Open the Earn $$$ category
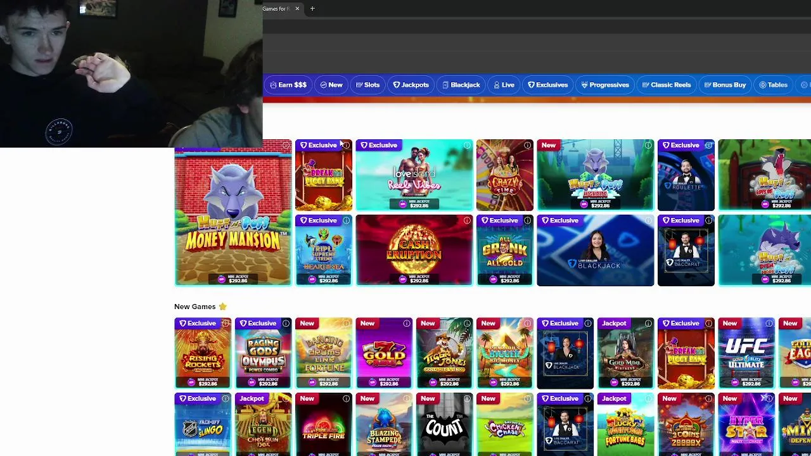811x456 pixels. pos(288,85)
